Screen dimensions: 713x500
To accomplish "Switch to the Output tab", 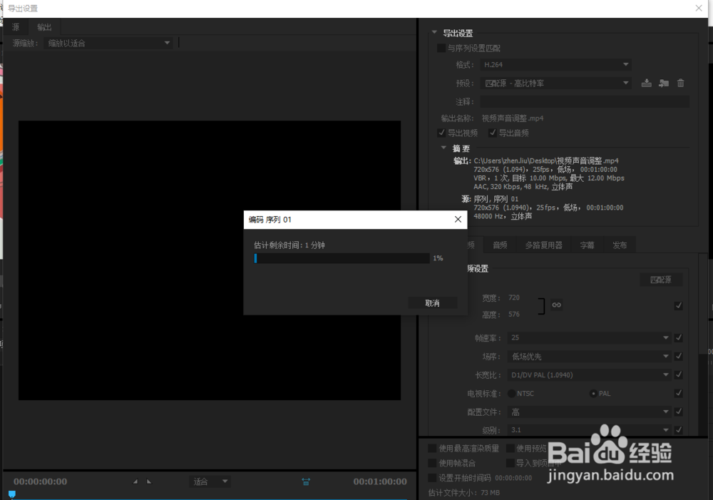I will tap(44, 27).
